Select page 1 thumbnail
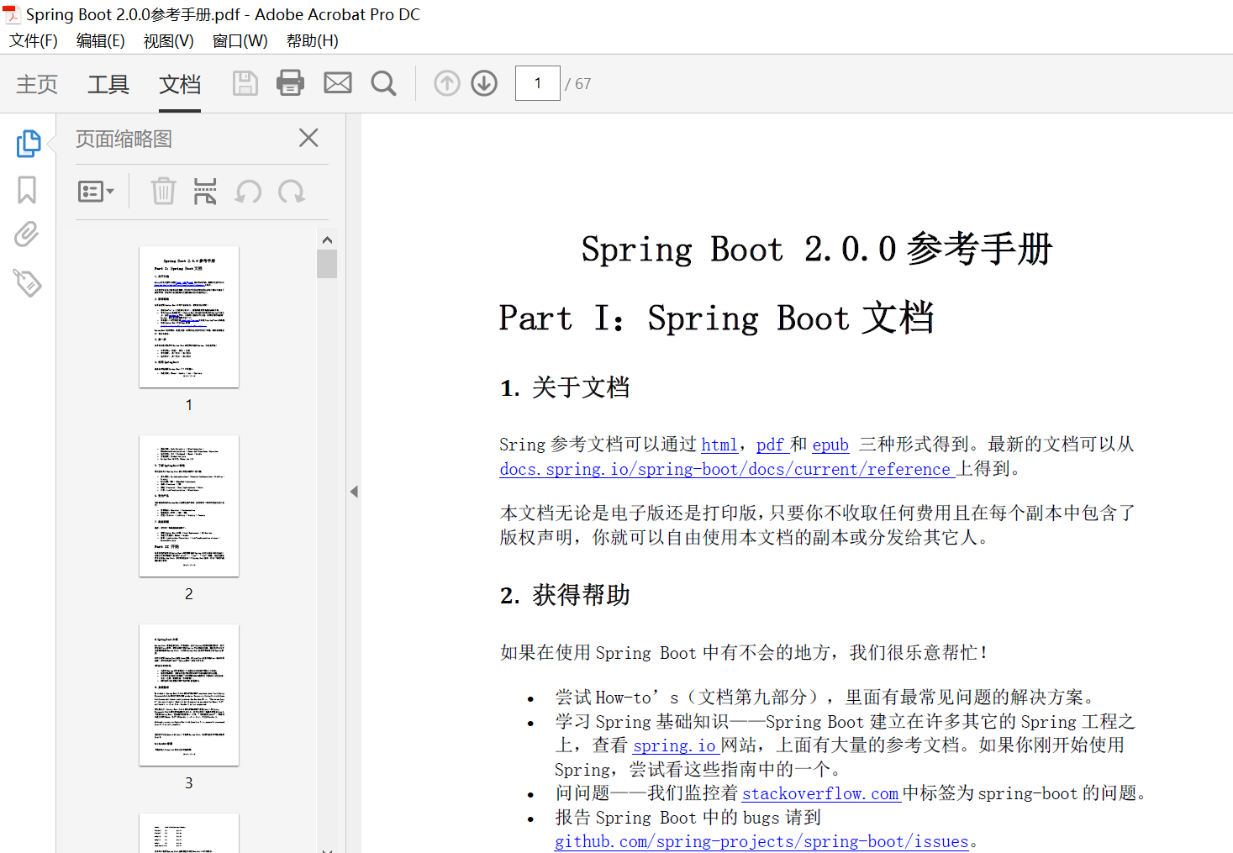 (x=189, y=317)
